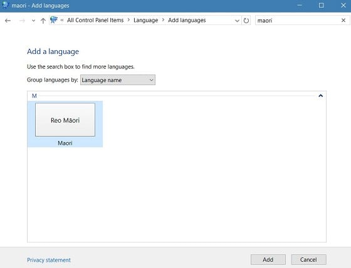The image size is (351, 268).
Task: Click the Add languages breadcrumb
Action: tap(187, 20)
